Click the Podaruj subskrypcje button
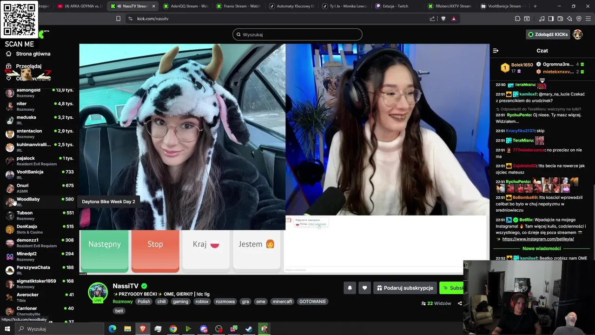The height and width of the screenshot is (335, 595). pos(404,288)
